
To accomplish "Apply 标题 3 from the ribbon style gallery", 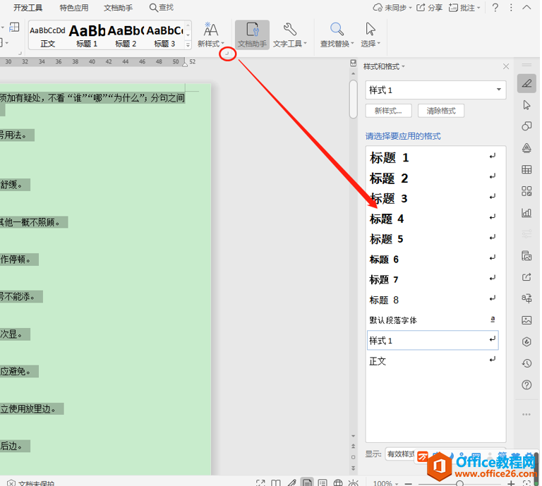I will click(x=164, y=35).
